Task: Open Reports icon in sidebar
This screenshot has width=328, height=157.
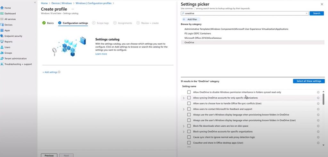Action: 2,41
